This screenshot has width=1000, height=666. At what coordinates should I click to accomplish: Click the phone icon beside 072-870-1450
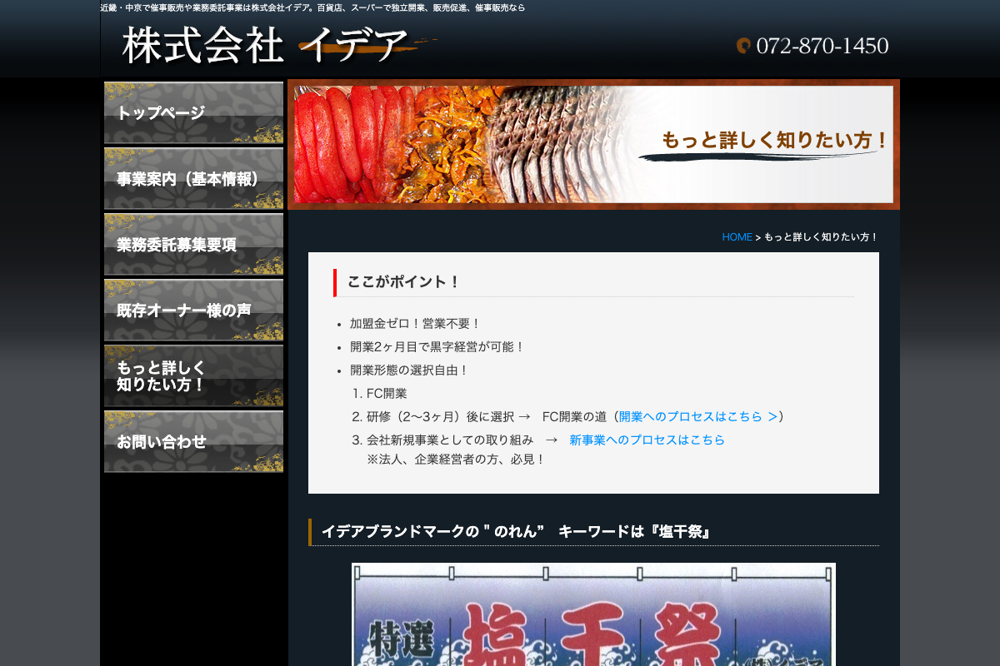pos(743,46)
